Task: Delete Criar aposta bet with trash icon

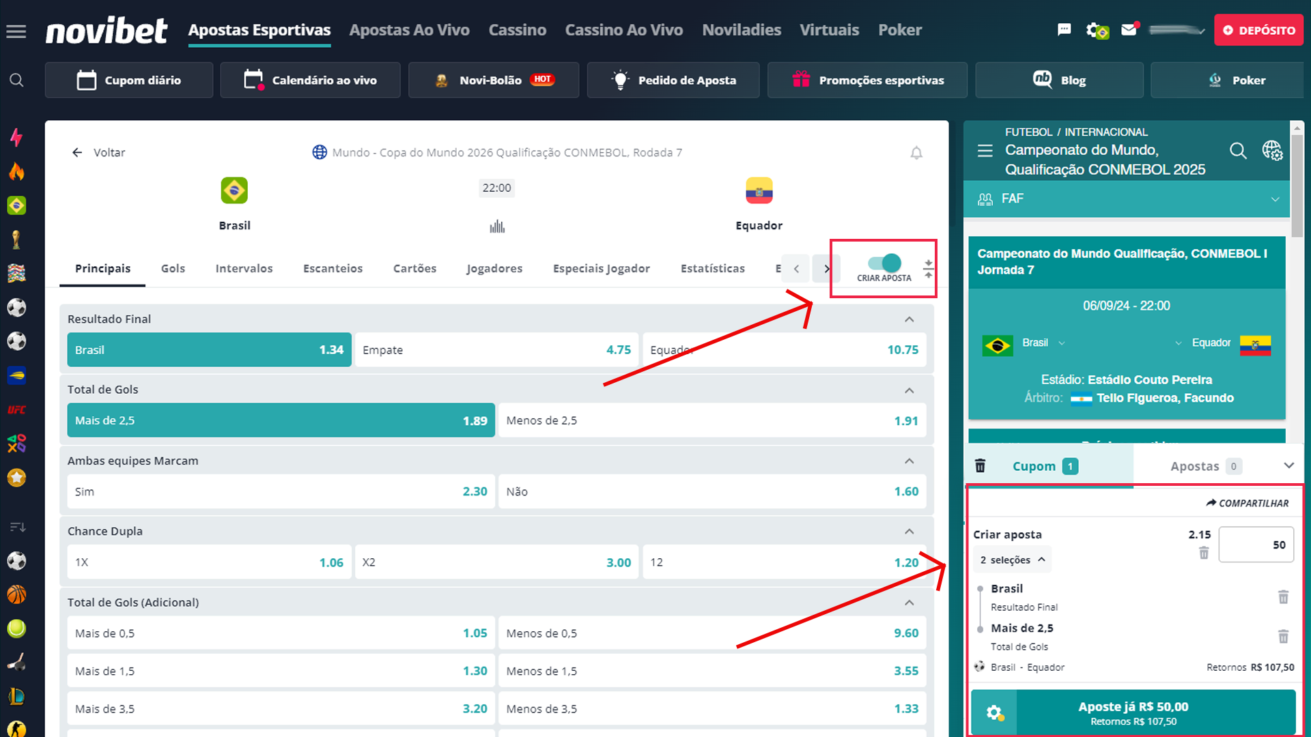Action: (x=1204, y=553)
